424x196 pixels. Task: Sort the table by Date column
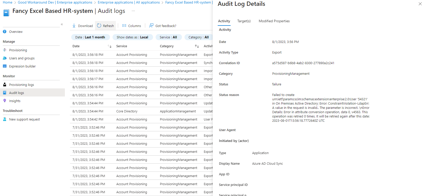[x=109, y=46]
